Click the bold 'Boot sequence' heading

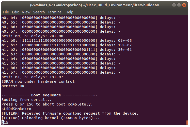(46, 95)
